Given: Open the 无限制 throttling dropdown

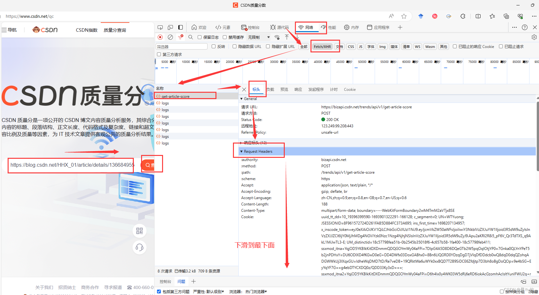Looking at the screenshot, I should [x=259, y=37].
